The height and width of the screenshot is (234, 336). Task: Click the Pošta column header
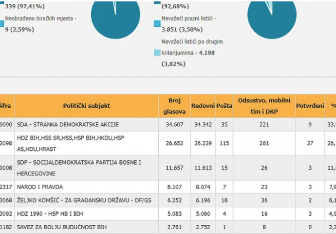click(x=224, y=106)
